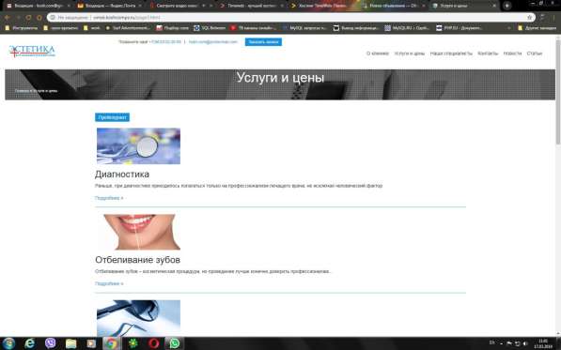Click the blue Заказать звонок button

pos(263,42)
